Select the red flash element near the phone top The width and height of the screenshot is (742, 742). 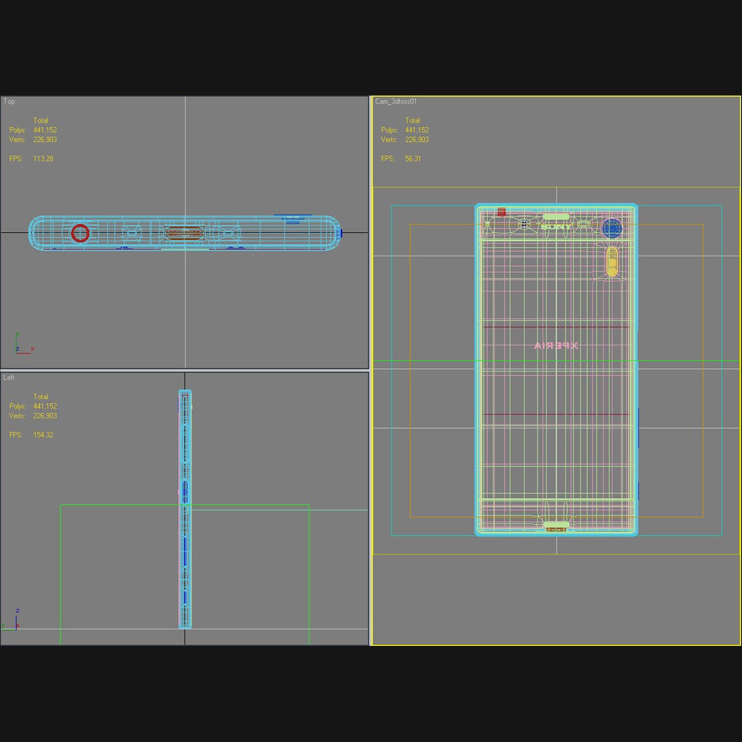(x=501, y=212)
